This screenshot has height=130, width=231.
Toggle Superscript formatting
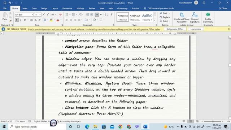pyautogui.click(x=39, y=20)
